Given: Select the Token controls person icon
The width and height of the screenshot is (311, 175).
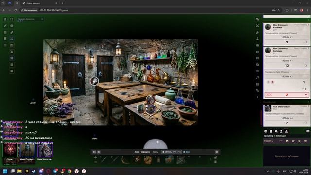Looking at the screenshot, I should click(x=5, y=19).
